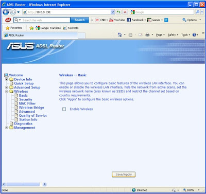Image resolution: width=206 pixels, height=194 pixels.
Task: Open the Device Info folder
Action: [x=23, y=79]
